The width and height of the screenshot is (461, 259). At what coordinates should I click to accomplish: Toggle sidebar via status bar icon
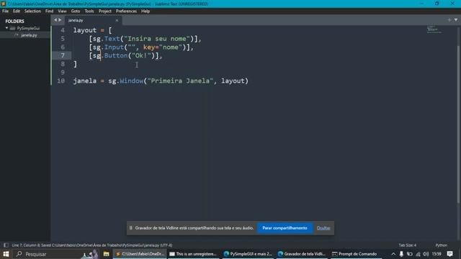click(6, 245)
